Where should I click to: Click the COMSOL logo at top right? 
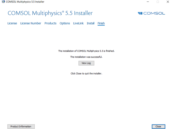click(151, 13)
